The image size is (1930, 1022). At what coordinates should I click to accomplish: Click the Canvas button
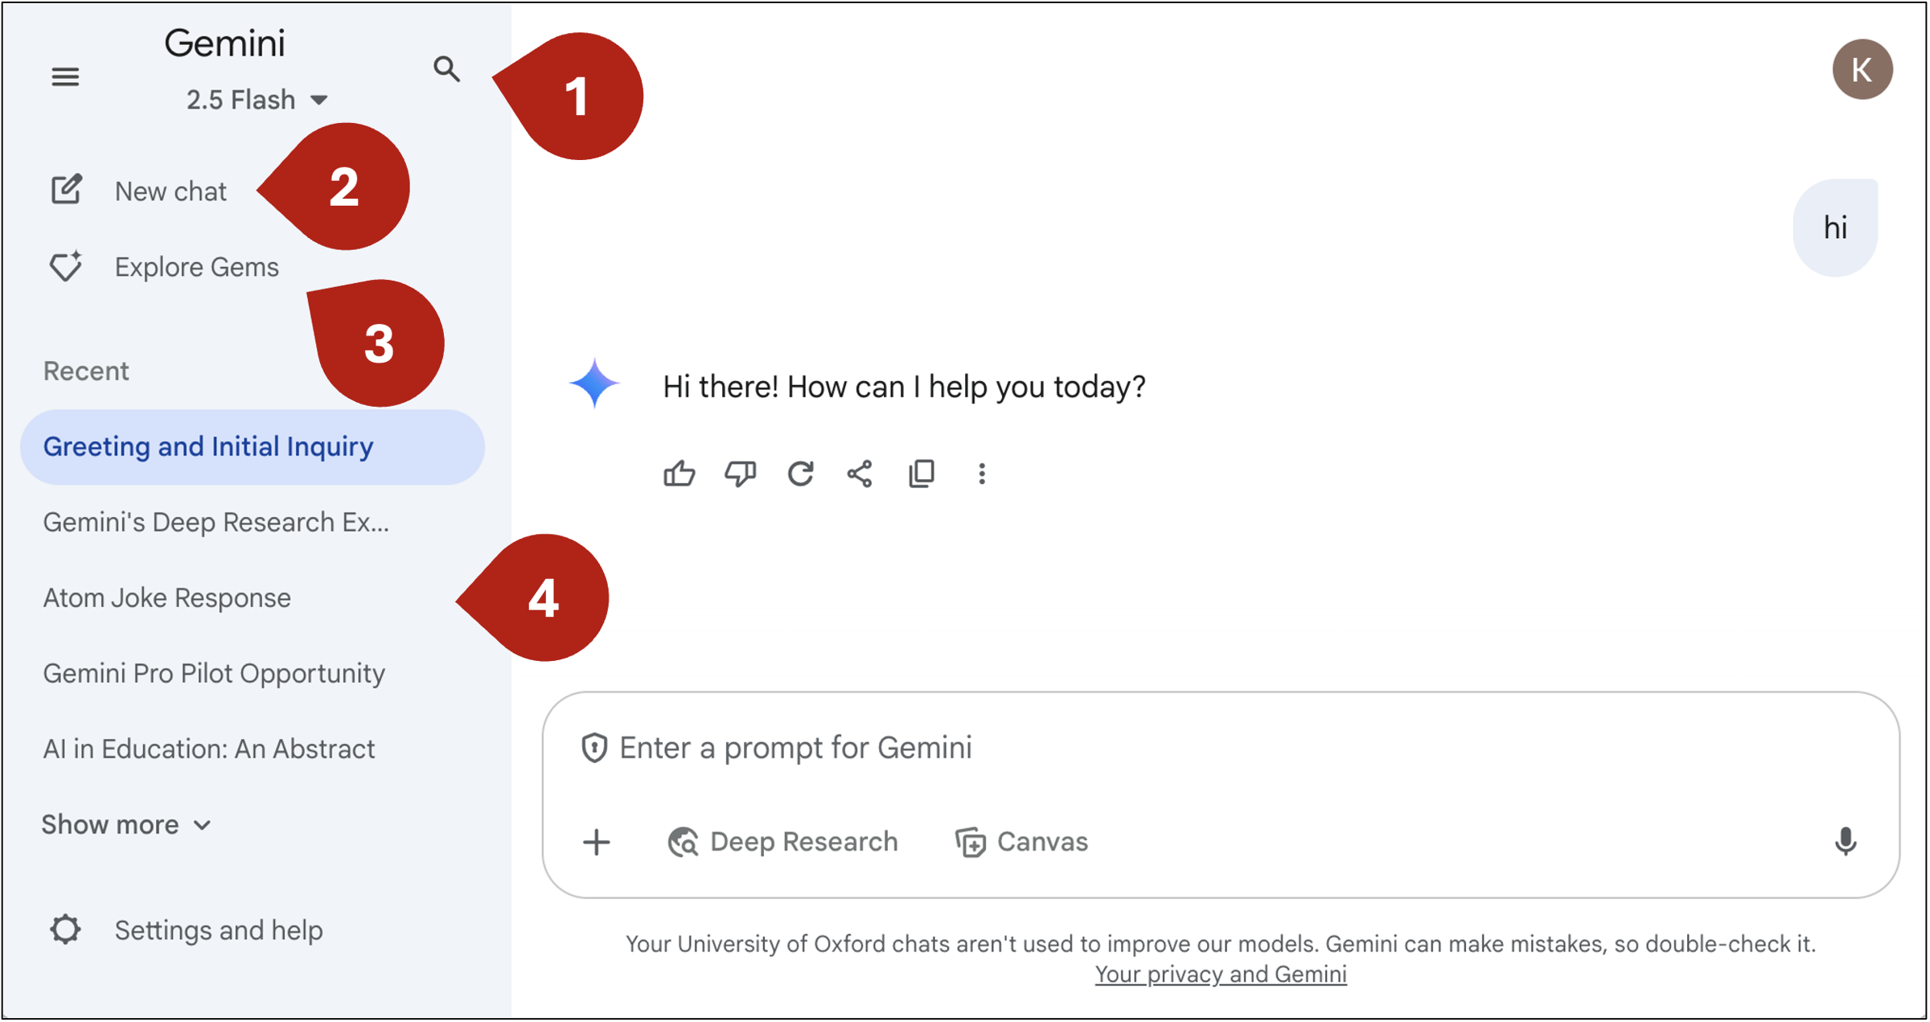1021,842
